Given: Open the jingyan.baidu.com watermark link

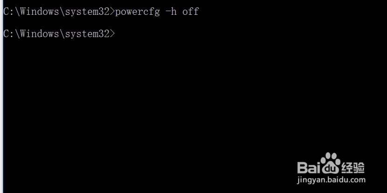Looking at the screenshot, I should click(331, 180).
